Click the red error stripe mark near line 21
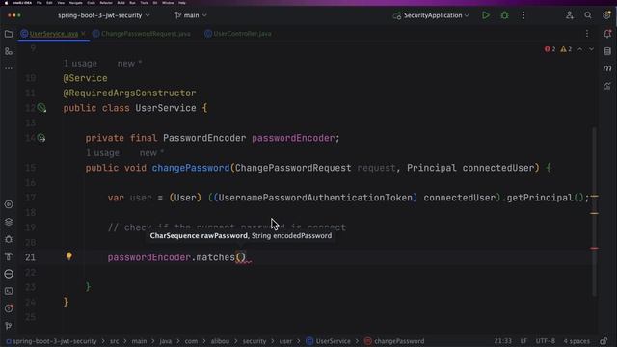The width and height of the screenshot is (617, 347). 594,249
